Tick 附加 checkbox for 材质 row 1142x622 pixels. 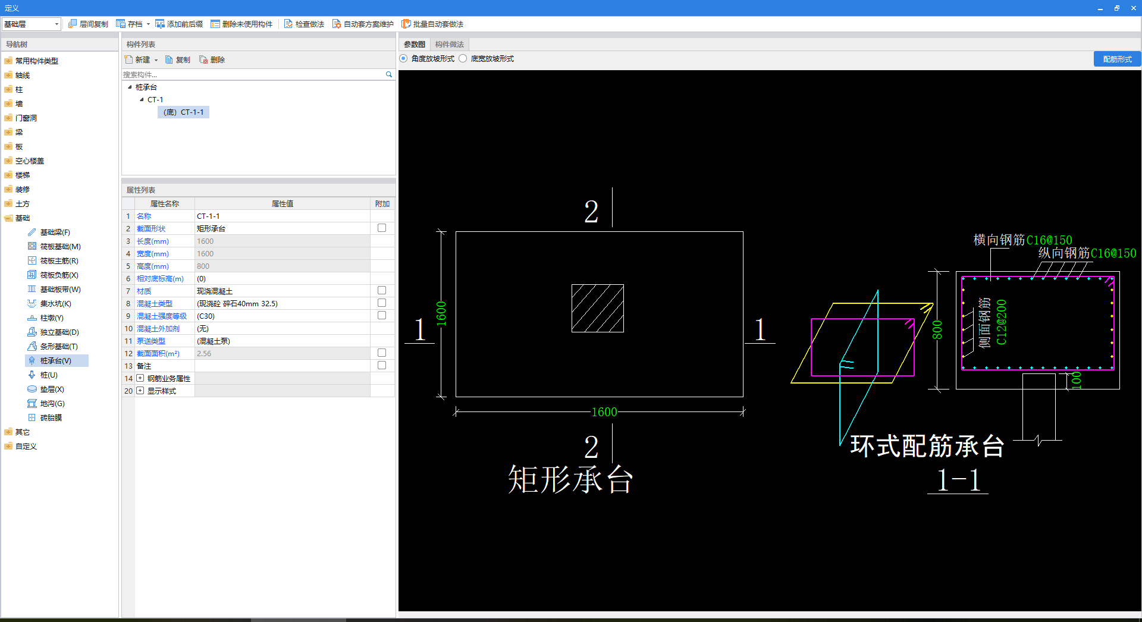pos(382,291)
